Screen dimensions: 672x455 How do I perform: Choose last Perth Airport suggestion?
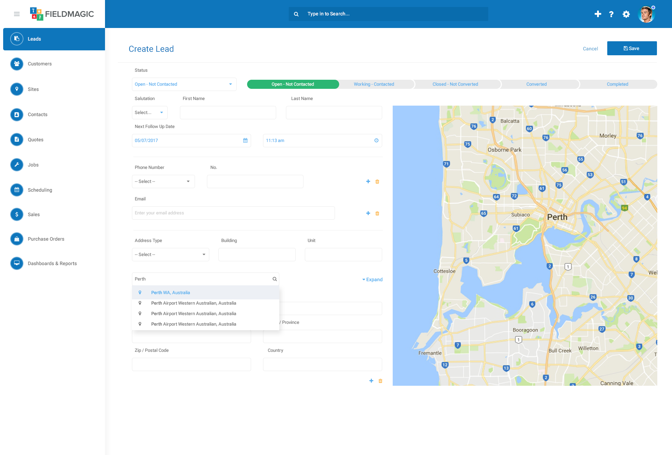(206, 324)
